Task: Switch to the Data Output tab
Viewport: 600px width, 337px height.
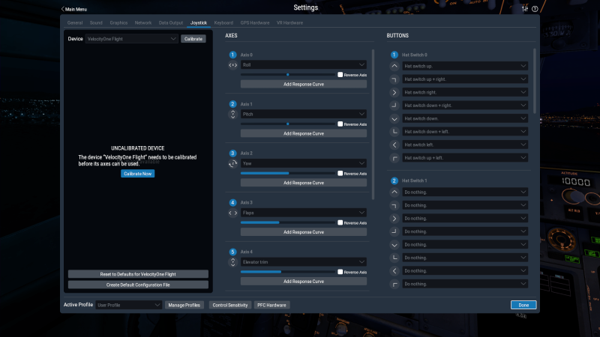Action: [x=171, y=23]
